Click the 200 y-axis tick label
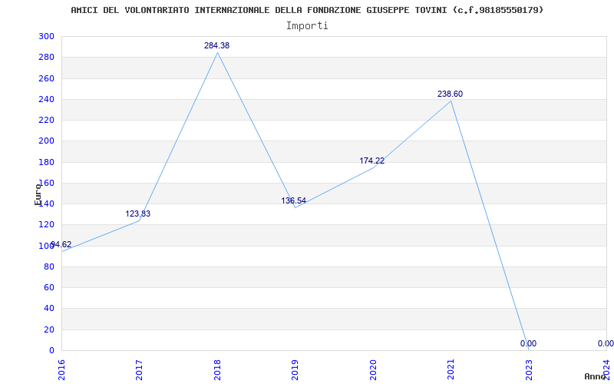614x384 pixels. [46, 141]
